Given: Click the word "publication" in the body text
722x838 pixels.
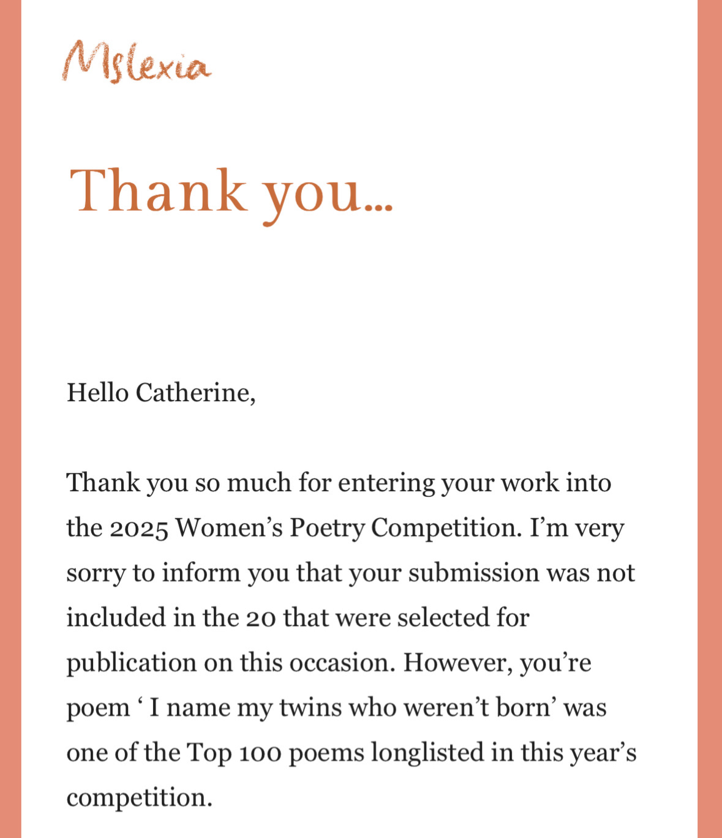Looking at the screenshot, I should 130,663.
